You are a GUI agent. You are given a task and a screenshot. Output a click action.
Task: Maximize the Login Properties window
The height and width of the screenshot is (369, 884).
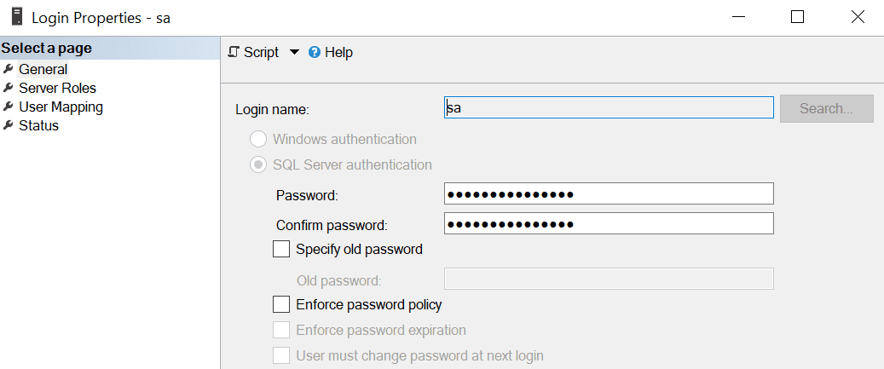coord(797,16)
